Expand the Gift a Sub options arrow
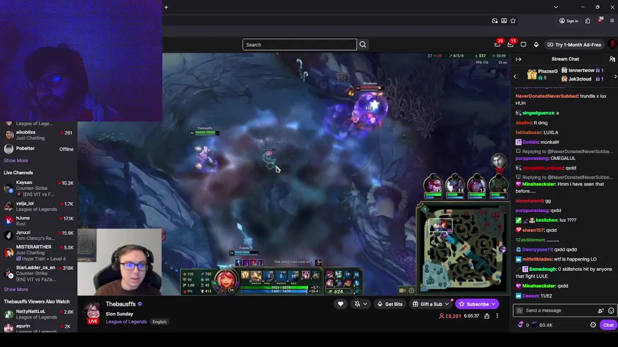The image size is (618, 347). pyautogui.click(x=447, y=304)
